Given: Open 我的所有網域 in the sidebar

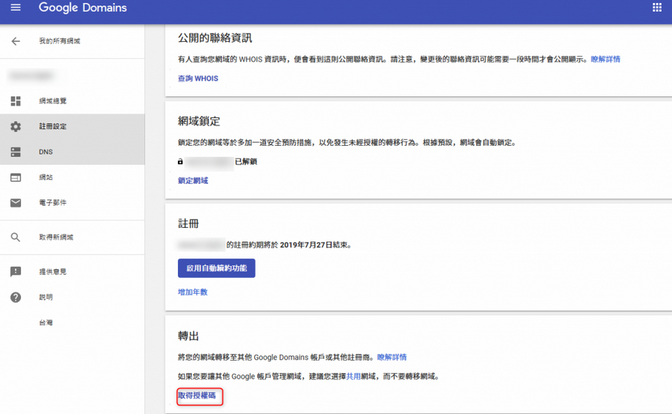Looking at the screenshot, I should click(x=60, y=41).
